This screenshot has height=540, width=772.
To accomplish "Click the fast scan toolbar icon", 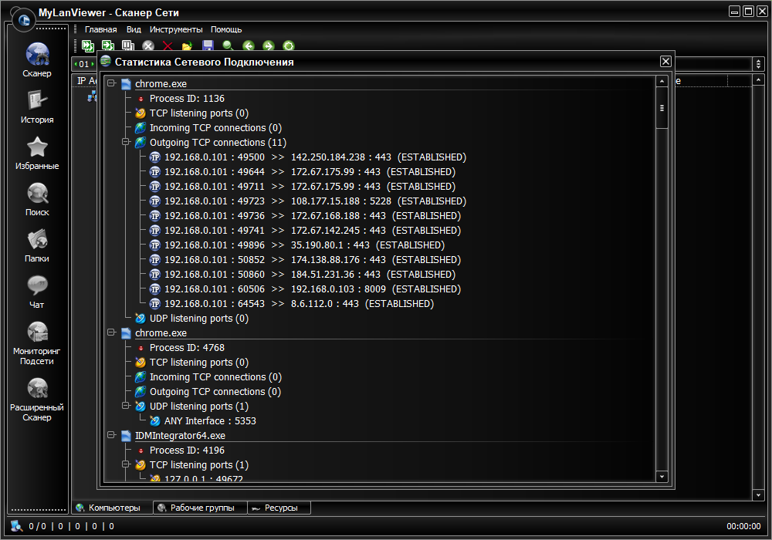I will (88, 46).
